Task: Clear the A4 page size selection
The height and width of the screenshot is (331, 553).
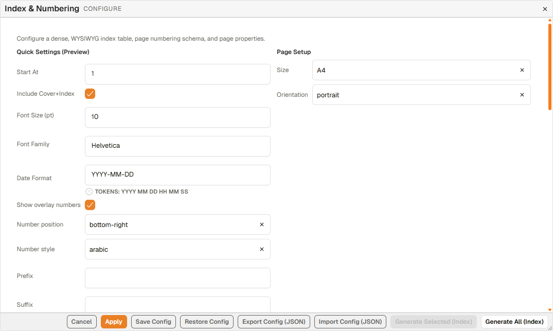Action: 522,70
